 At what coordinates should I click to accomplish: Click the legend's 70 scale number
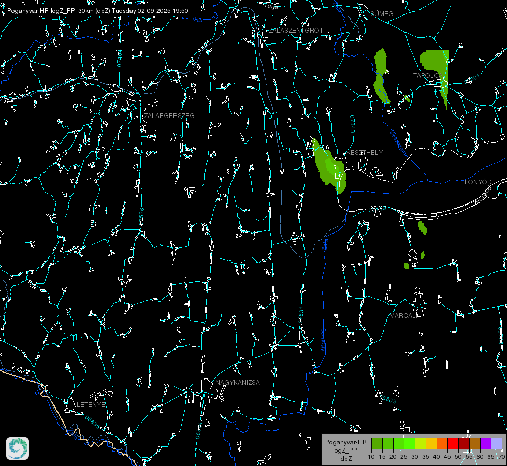(x=501, y=457)
